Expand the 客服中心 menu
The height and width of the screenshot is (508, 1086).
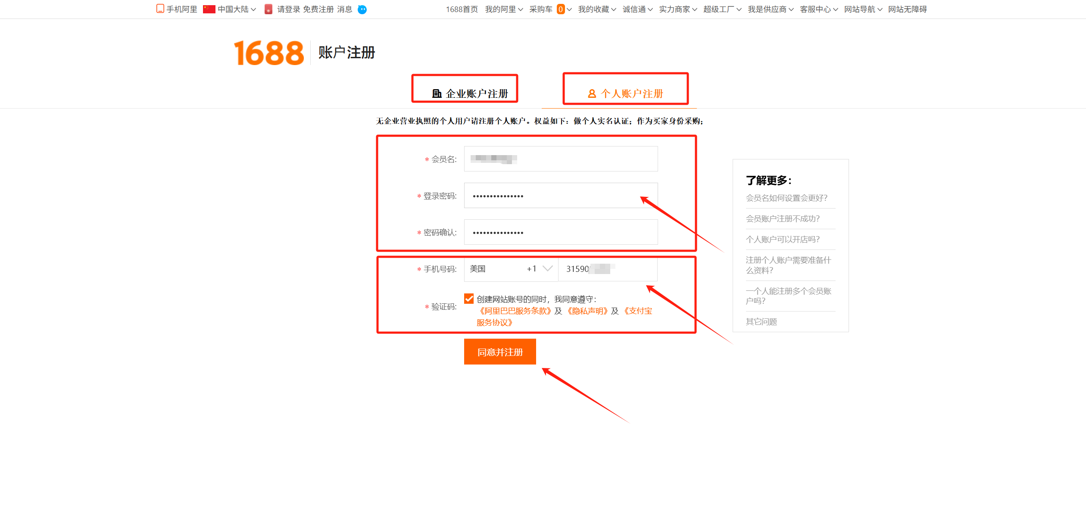click(x=819, y=9)
